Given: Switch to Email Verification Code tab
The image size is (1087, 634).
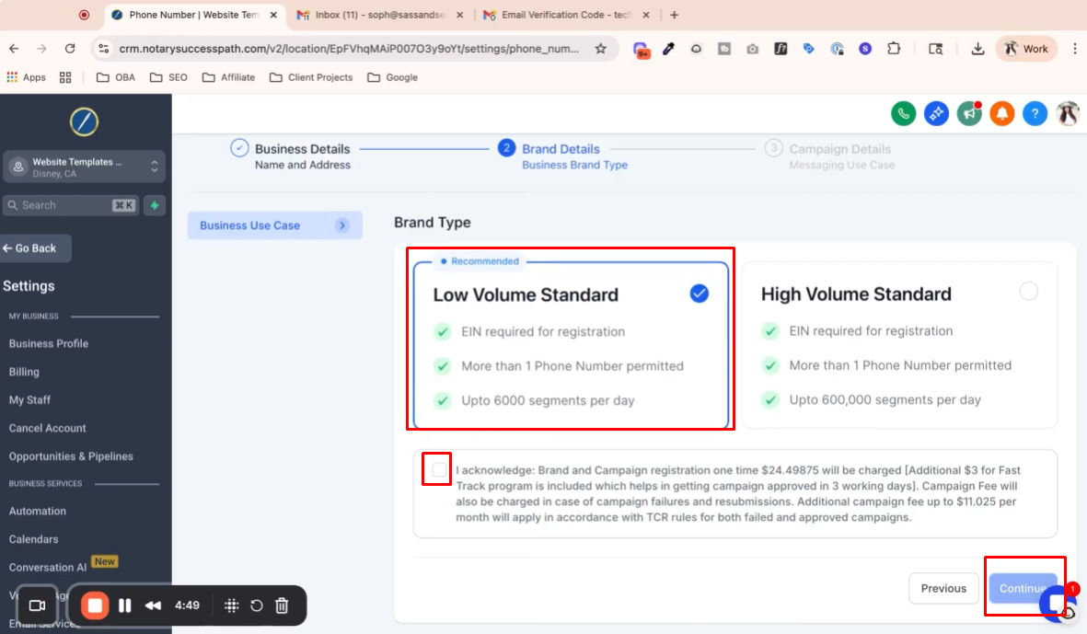Looking at the screenshot, I should point(566,15).
